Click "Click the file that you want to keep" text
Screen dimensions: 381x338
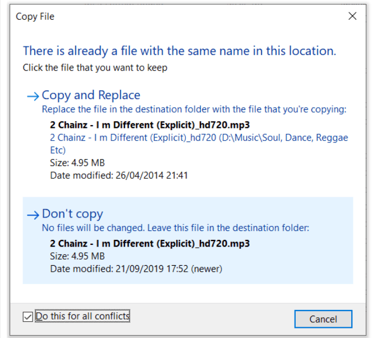pyautogui.click(x=95, y=67)
